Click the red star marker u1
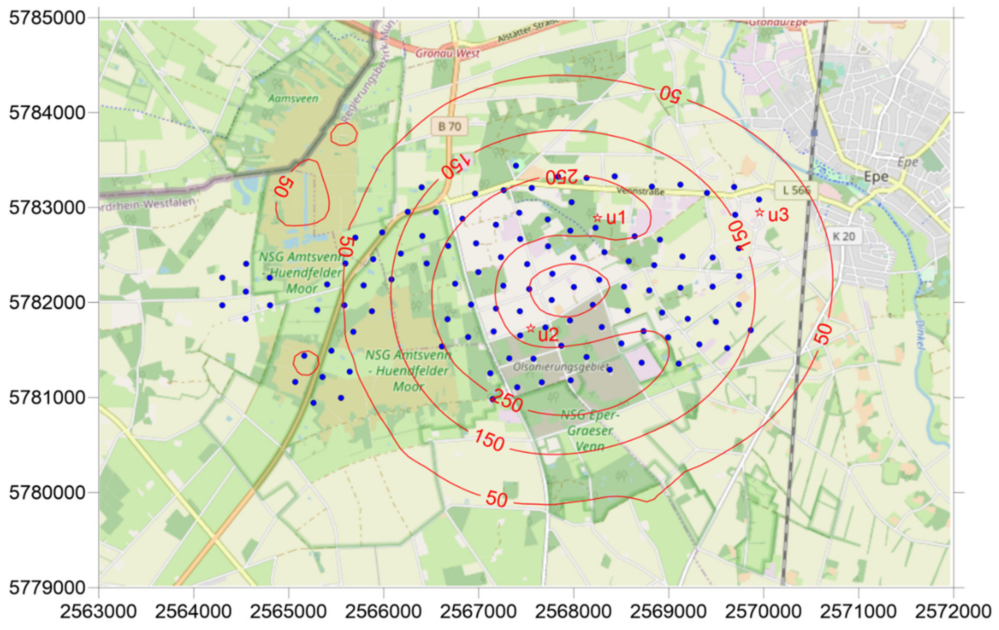Viewport: 999px width, 630px height. click(597, 218)
